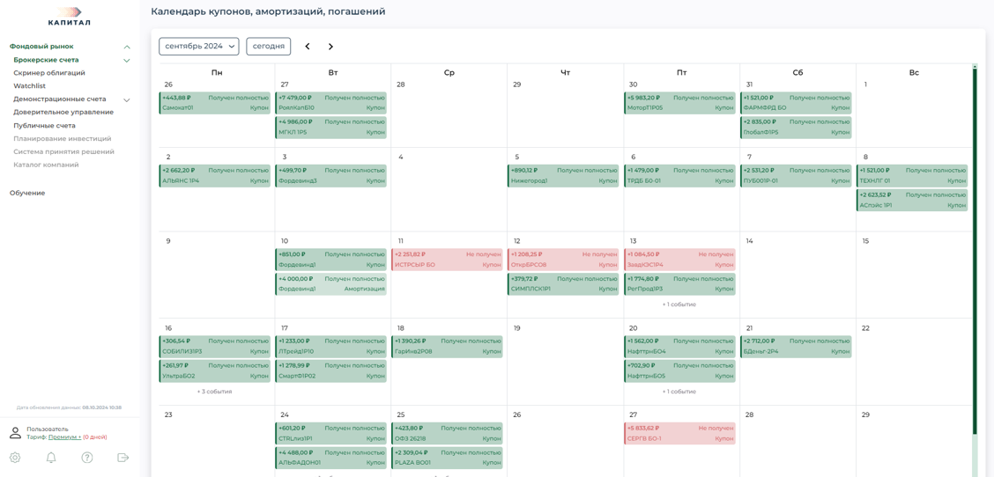Open Каталог компаний
Image resolution: width=994 pixels, height=477 pixels.
pos(47,165)
